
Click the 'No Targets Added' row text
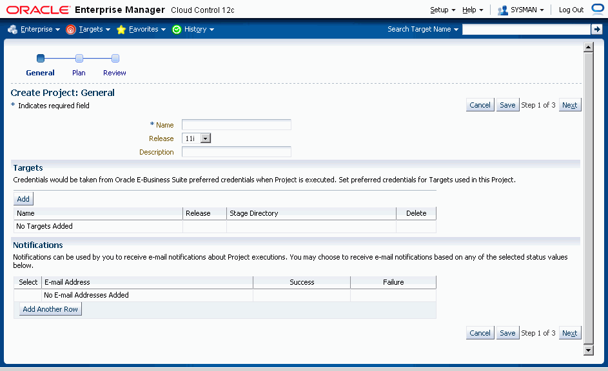[44, 226]
